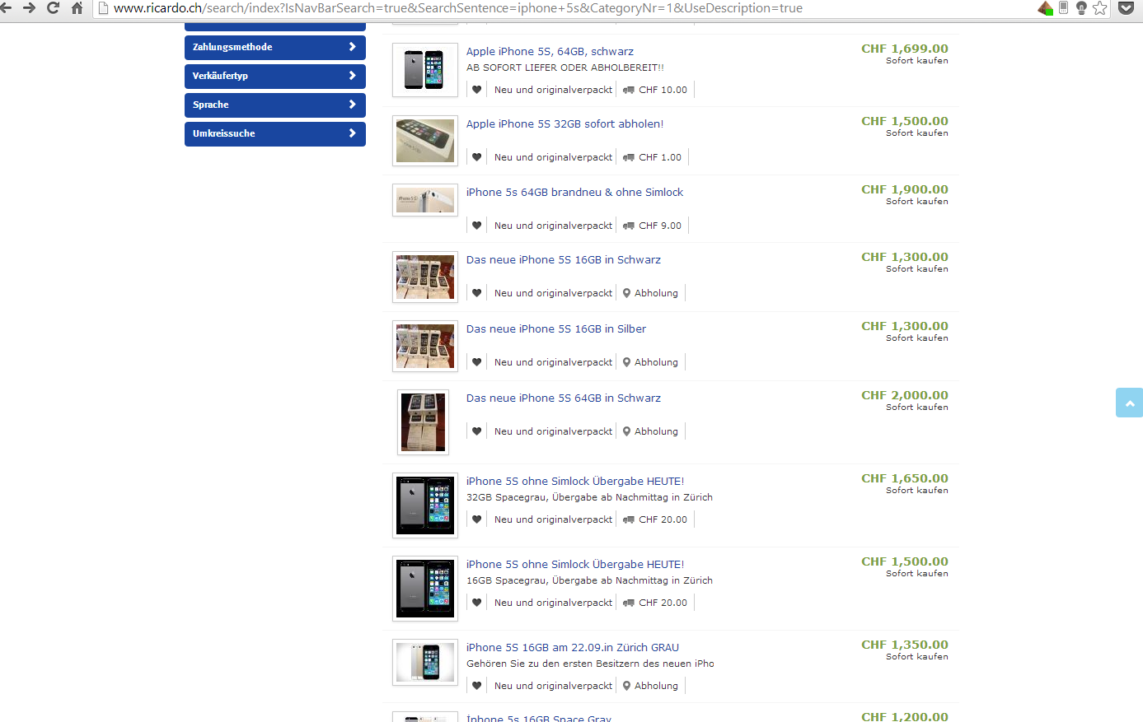The height and width of the screenshot is (722, 1143).
Task: Click Gehören Sie zu den ersten Besitzern text
Action: click(x=590, y=664)
